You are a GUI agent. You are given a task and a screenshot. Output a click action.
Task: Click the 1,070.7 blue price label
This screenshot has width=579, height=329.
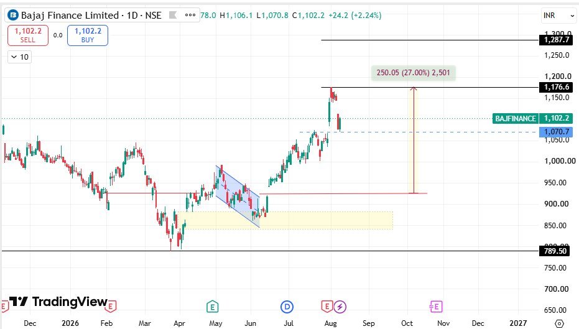(x=557, y=132)
